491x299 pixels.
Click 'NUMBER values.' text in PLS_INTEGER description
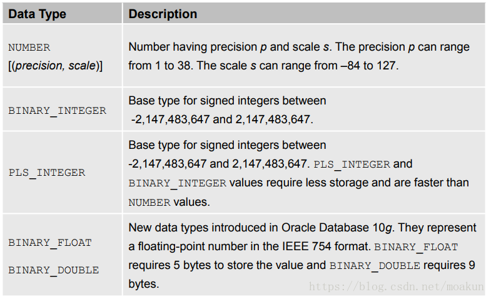pyautogui.click(x=169, y=203)
